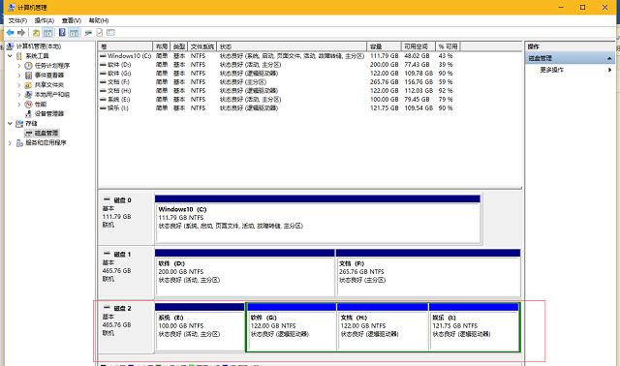Select the 文档 (H:) 122.00 GB partition block
This screenshot has width=620, height=366.
[x=383, y=327]
